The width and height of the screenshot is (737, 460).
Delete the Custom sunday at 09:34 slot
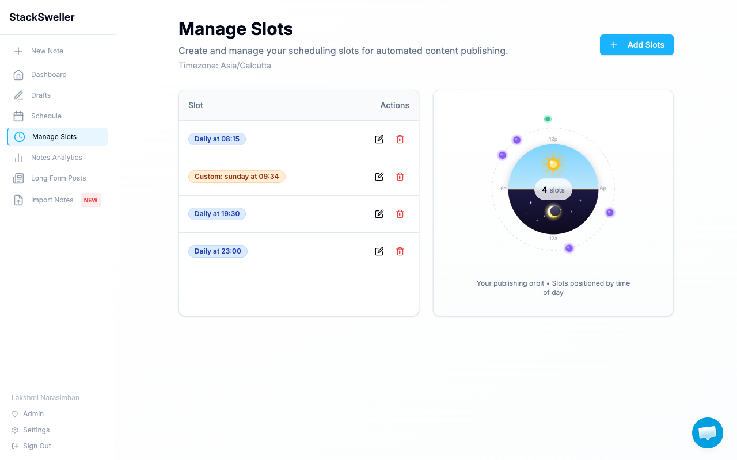click(400, 177)
